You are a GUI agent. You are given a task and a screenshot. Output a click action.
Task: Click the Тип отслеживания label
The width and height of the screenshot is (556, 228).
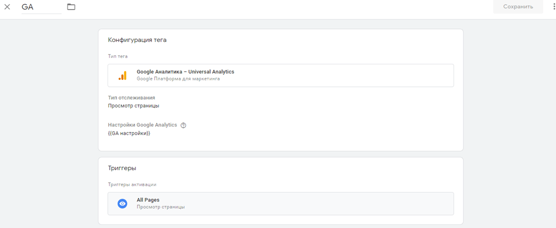(131, 98)
